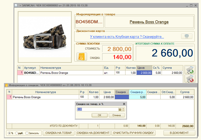
Task: Remove item with red cross cart icon
Action: 190,78
